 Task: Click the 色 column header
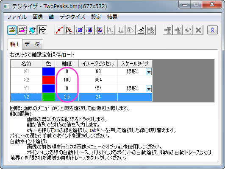(x=48, y=64)
